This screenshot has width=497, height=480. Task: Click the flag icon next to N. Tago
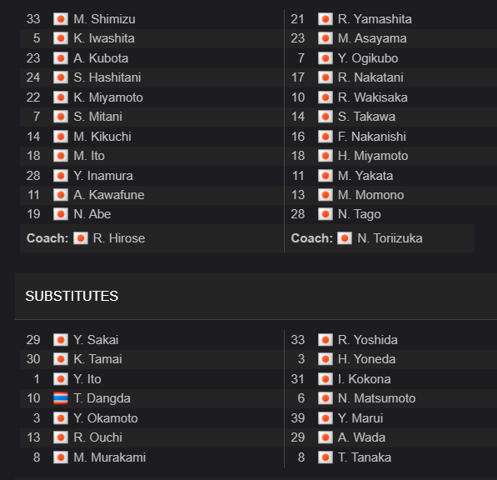coord(326,214)
